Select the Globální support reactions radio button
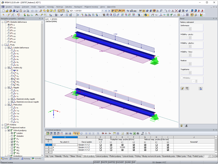This screenshot has height=164, width=218. tap(12, 136)
